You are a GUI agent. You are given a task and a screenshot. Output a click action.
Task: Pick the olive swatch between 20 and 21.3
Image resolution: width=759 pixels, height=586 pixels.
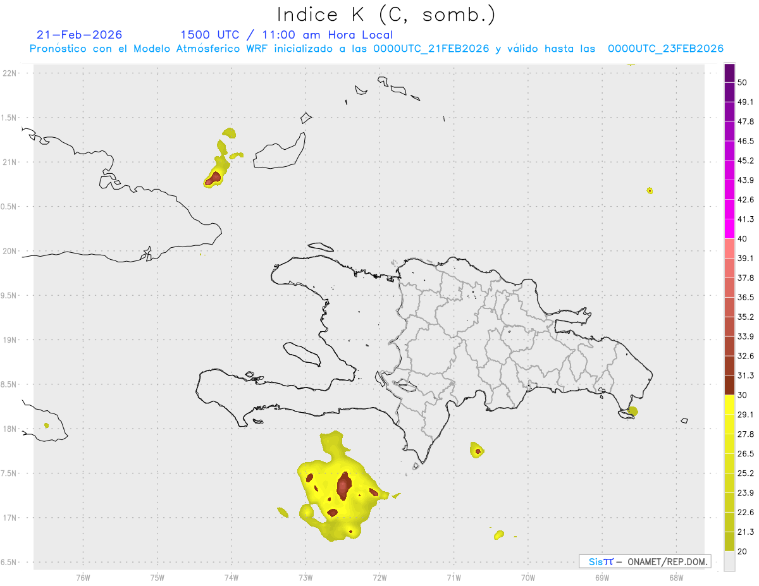(x=729, y=541)
